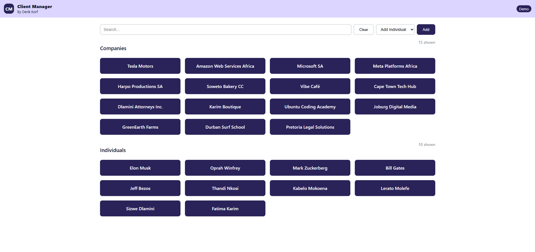Click the 15 shown count

coord(427,42)
